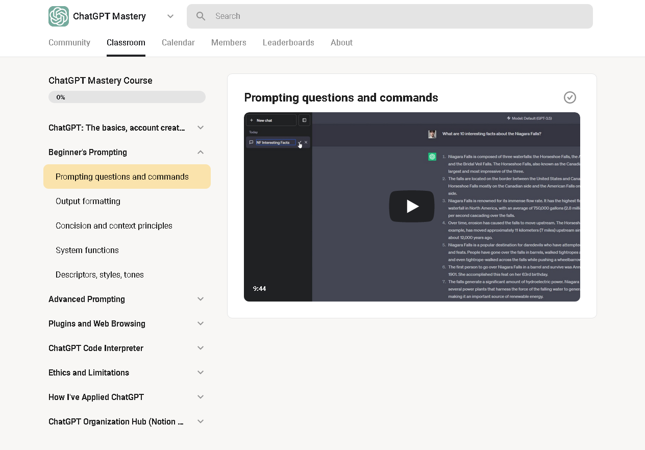This screenshot has width=645, height=450.
Task: Focus the Search input field
Action: (390, 16)
